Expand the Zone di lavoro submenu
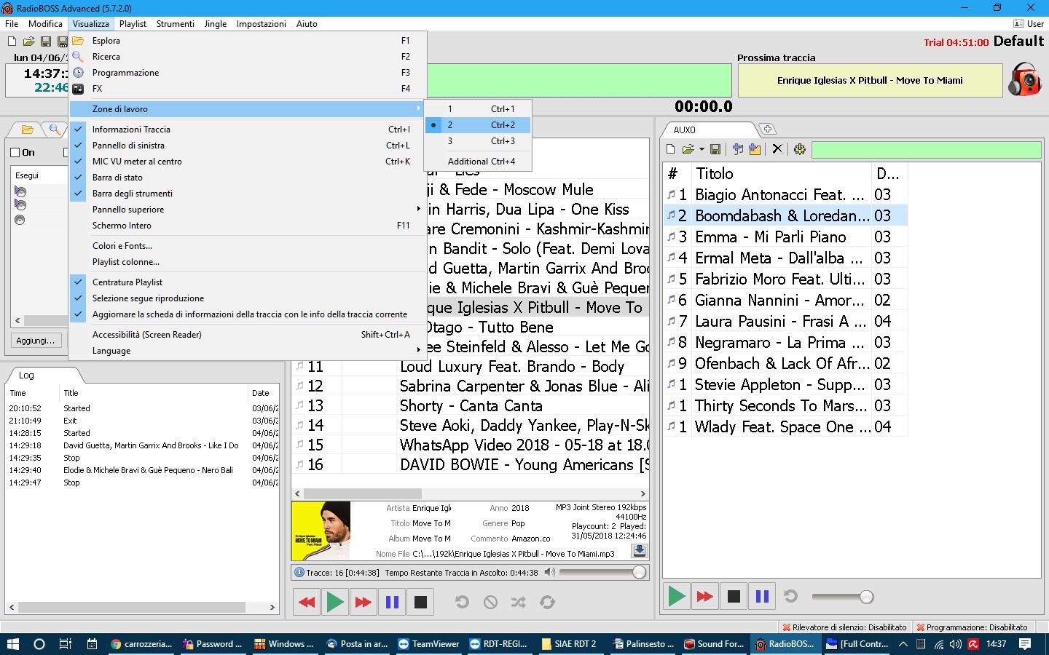Viewport: 1049px width, 655px height. [x=248, y=109]
